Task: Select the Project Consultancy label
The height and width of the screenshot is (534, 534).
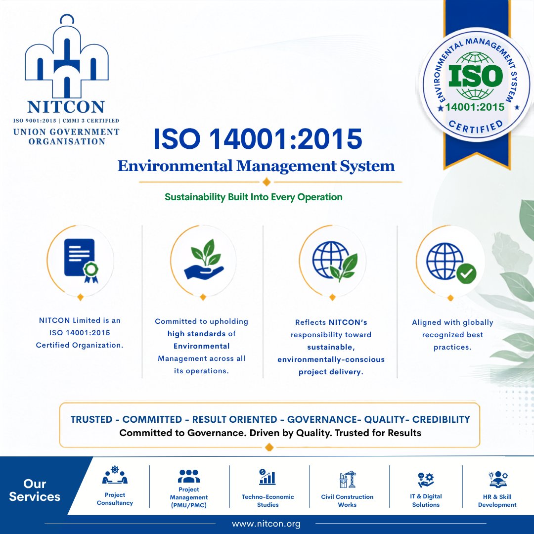Action: (x=115, y=499)
